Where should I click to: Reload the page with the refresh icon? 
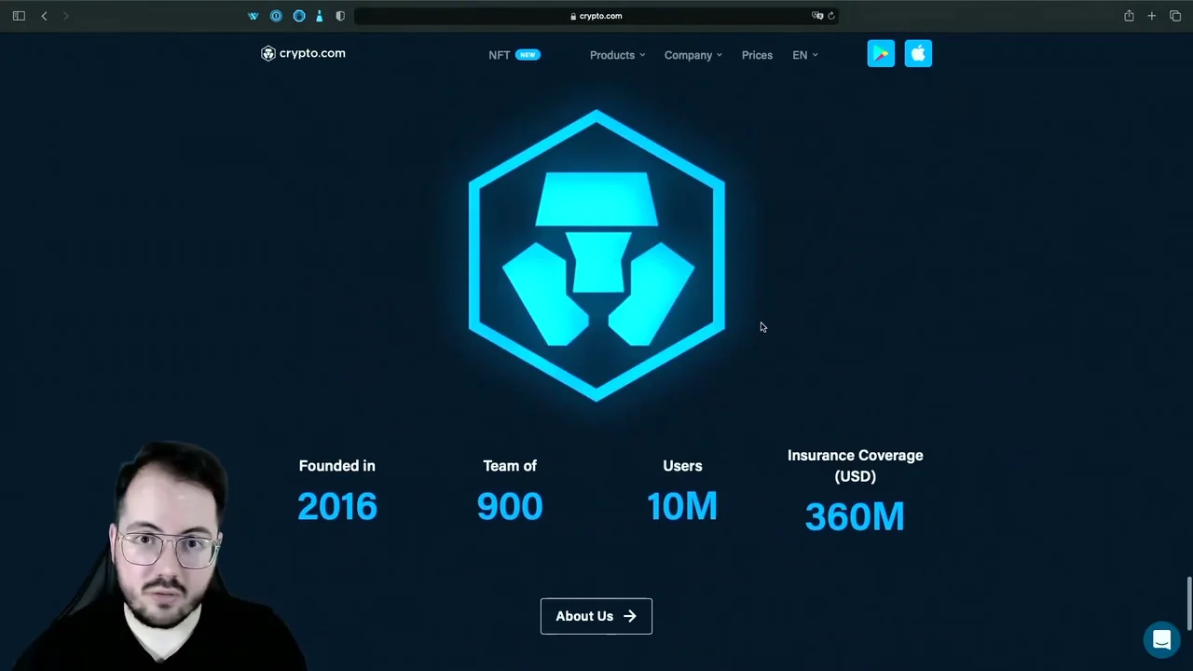tap(831, 16)
